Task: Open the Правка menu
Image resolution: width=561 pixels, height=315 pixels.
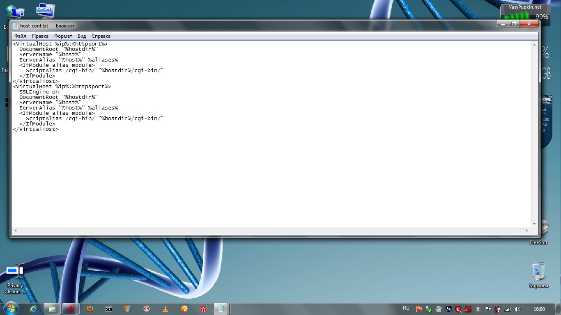Action: tap(40, 36)
